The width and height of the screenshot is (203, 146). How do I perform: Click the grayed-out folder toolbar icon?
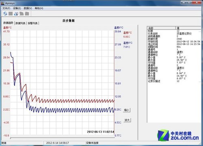(27, 13)
